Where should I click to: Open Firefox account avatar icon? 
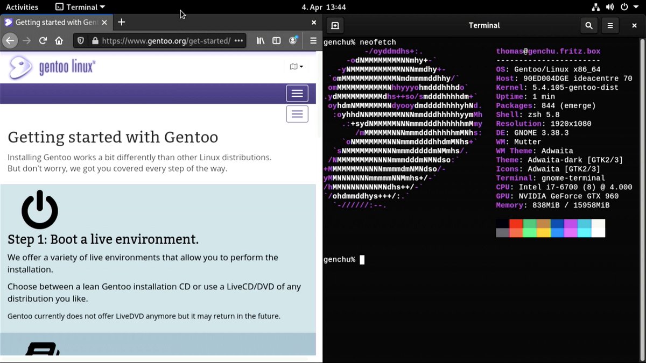coord(293,40)
